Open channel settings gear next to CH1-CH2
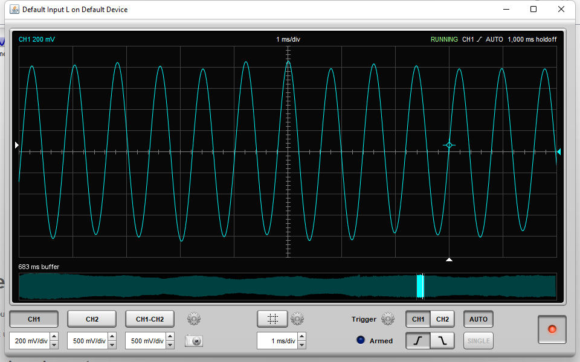Screen dimensions: 580x362 pos(194,319)
